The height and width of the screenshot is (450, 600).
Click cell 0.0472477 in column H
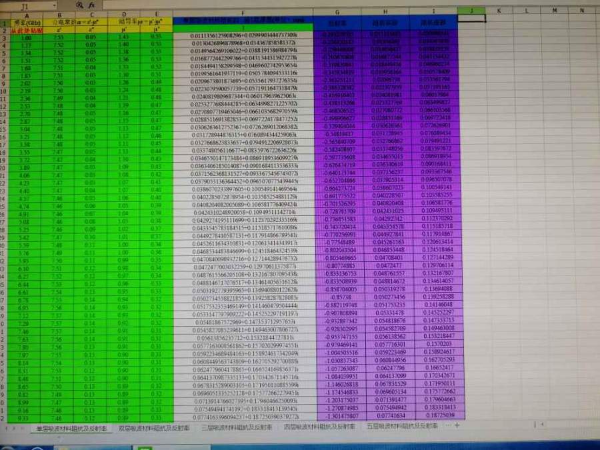389,265
